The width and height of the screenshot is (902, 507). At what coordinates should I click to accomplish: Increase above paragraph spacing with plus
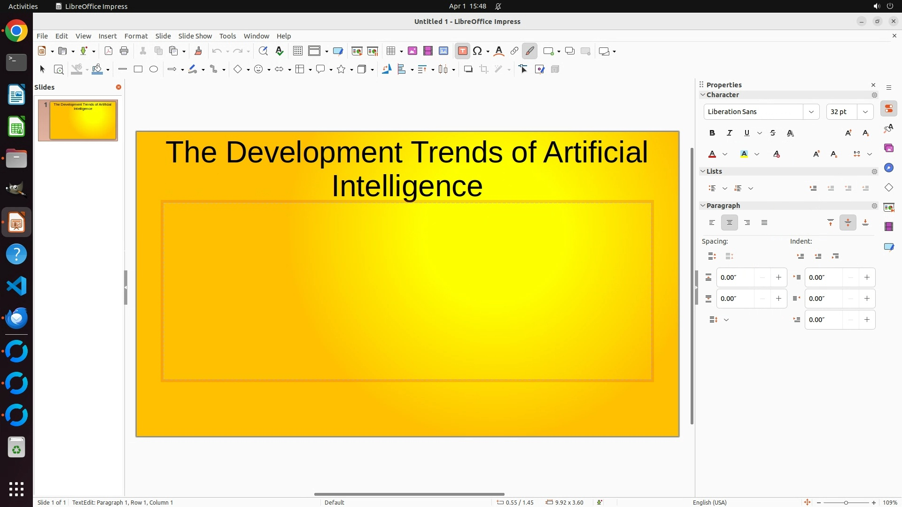(x=778, y=277)
